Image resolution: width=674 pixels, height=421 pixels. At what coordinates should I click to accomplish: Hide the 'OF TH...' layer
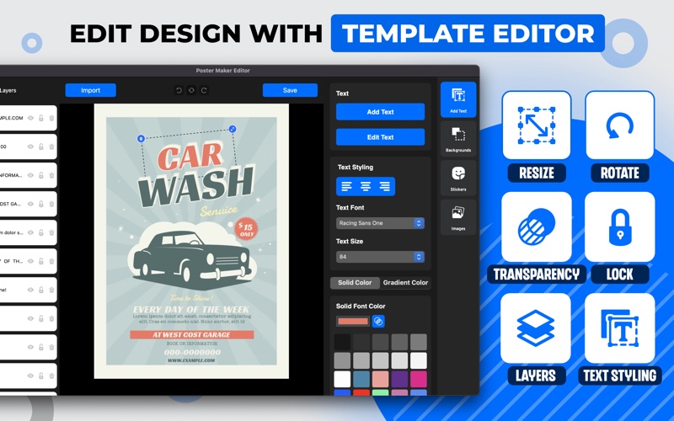pyautogui.click(x=30, y=261)
